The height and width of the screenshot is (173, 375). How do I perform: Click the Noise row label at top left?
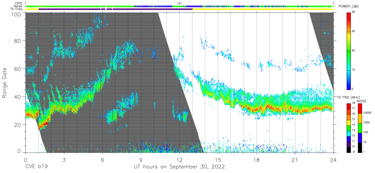pos(18,6)
